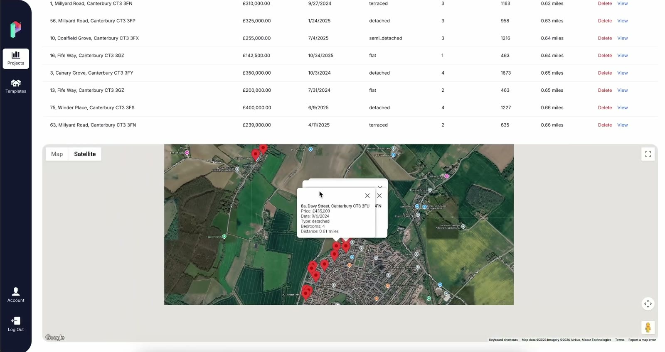Screen dimensions: 665x352
Task: Close the 8a Davy Street info popup
Action: point(367,196)
